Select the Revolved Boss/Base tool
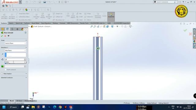This screenshot has width=196, height=110. point(12,16)
